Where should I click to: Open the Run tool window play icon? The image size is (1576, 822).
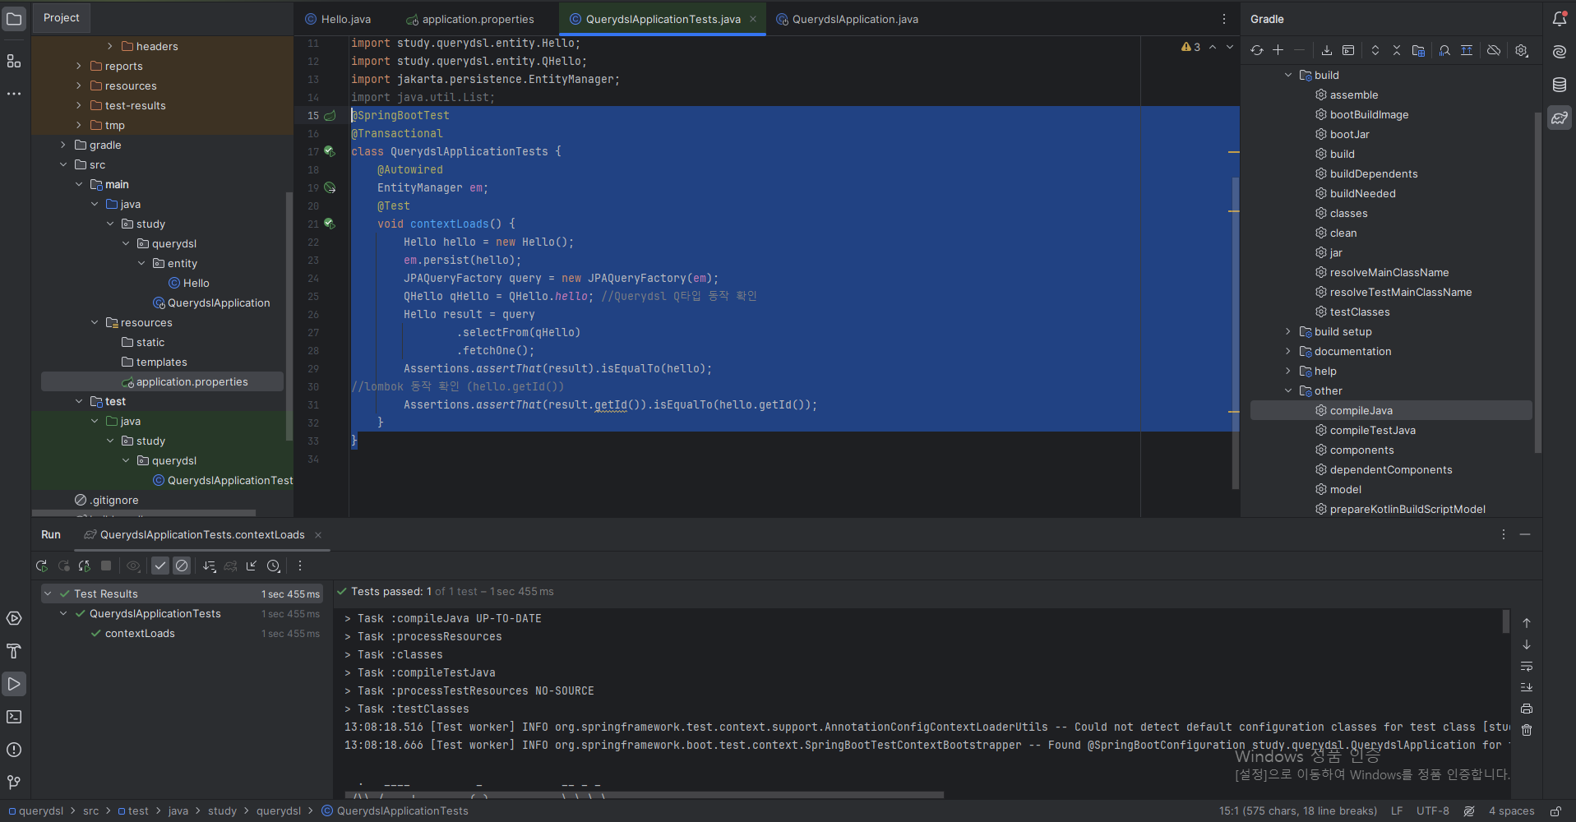(x=14, y=684)
